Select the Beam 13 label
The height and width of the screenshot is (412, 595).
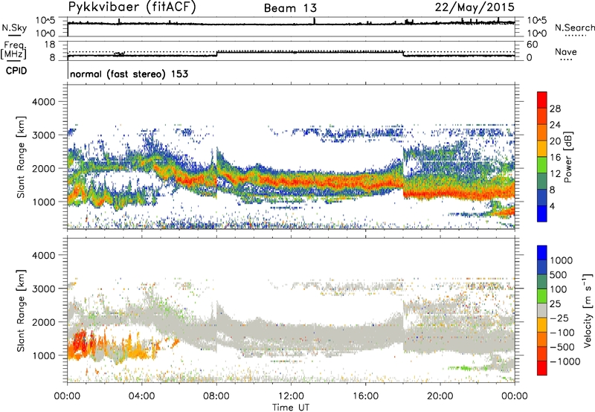pos(290,8)
